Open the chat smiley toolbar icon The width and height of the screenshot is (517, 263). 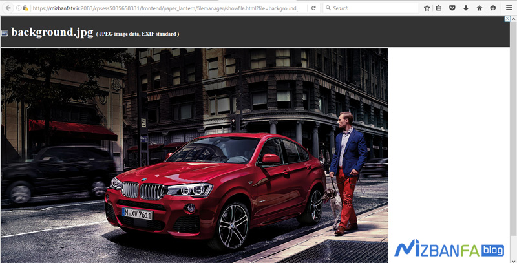493,8
